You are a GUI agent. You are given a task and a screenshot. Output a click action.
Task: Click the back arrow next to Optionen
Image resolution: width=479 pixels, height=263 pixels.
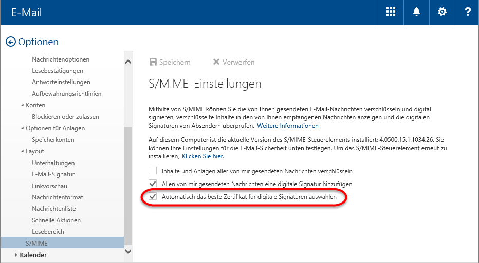click(x=10, y=42)
